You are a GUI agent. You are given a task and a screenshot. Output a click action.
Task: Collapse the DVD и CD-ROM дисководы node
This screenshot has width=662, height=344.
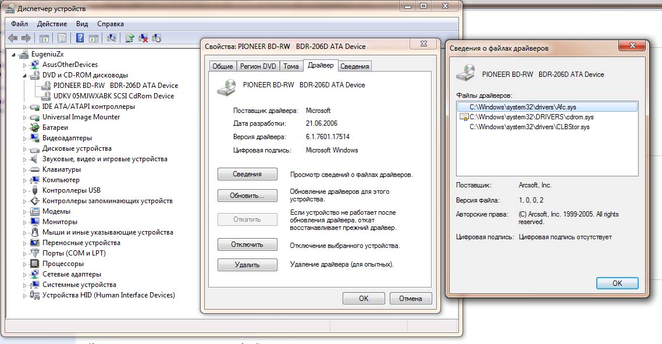point(24,76)
